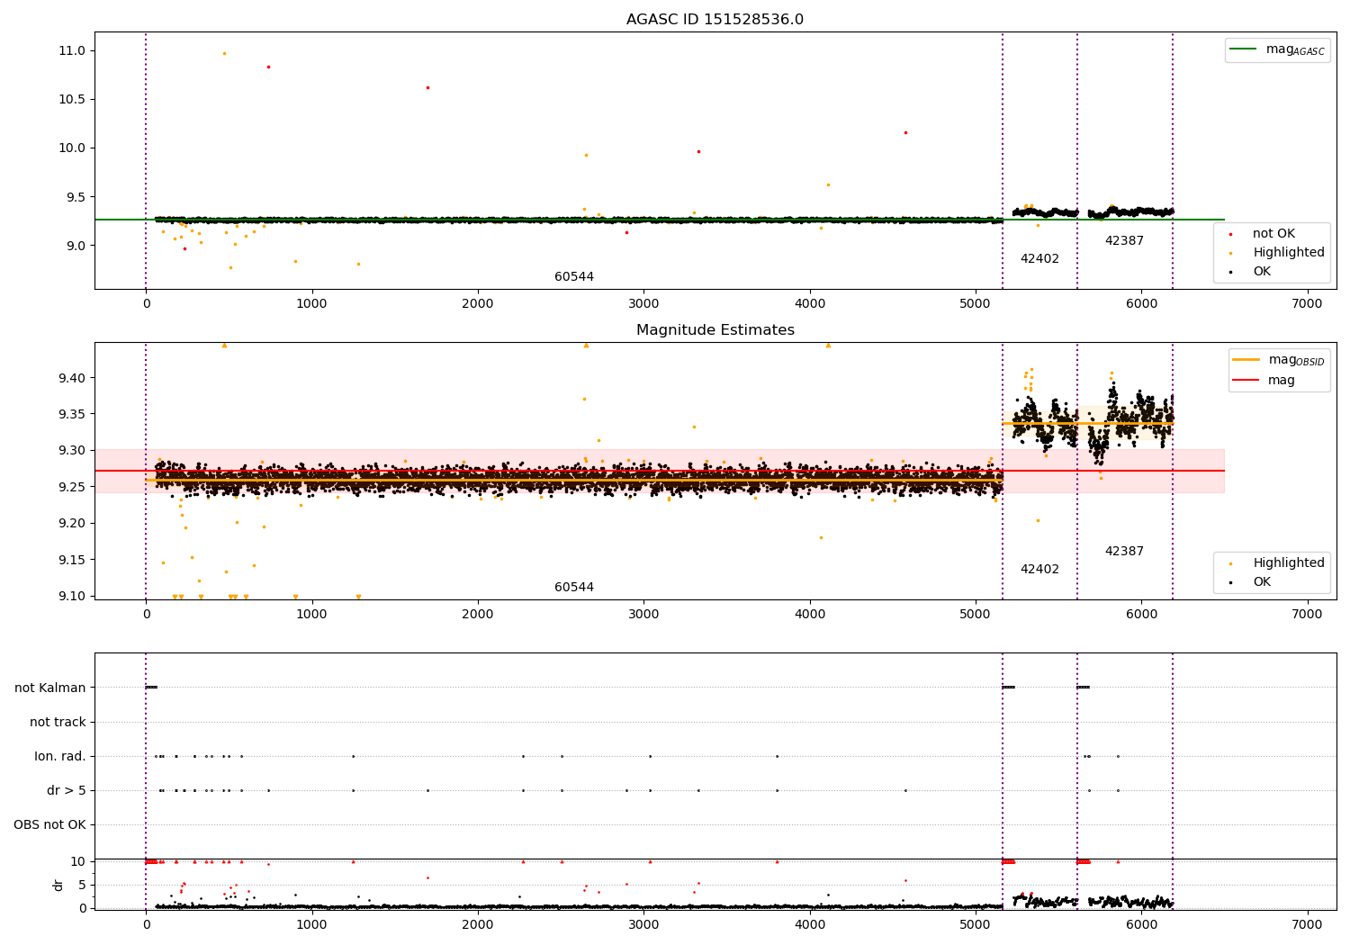
Task: Click the 'not OK' legend entry in the top plot
Action: pos(1263,234)
